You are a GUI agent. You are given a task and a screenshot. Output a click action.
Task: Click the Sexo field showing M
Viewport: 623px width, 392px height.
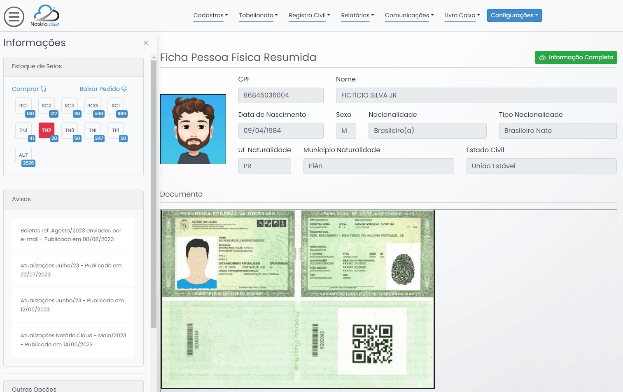coord(346,131)
